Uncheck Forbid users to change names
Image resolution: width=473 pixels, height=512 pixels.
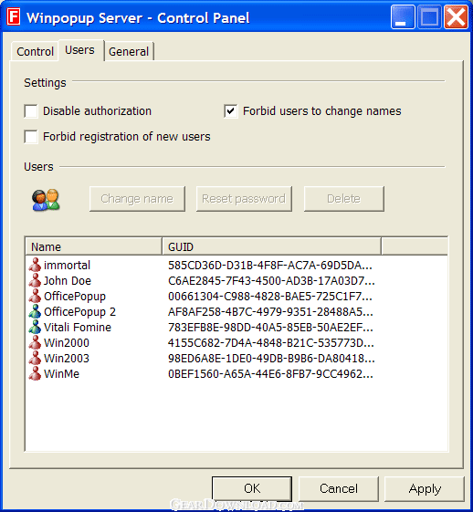click(231, 111)
